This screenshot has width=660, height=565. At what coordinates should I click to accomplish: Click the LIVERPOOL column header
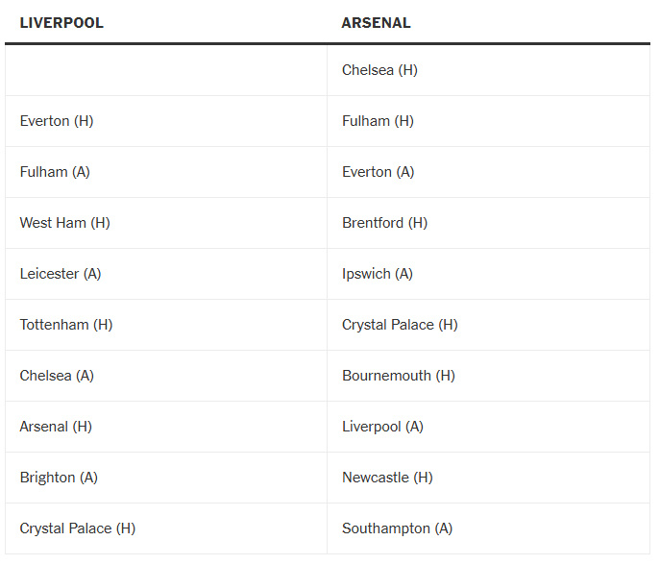(x=61, y=23)
